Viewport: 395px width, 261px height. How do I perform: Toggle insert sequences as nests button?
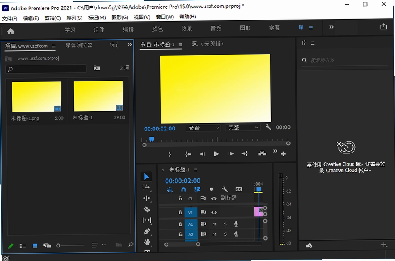click(x=170, y=189)
